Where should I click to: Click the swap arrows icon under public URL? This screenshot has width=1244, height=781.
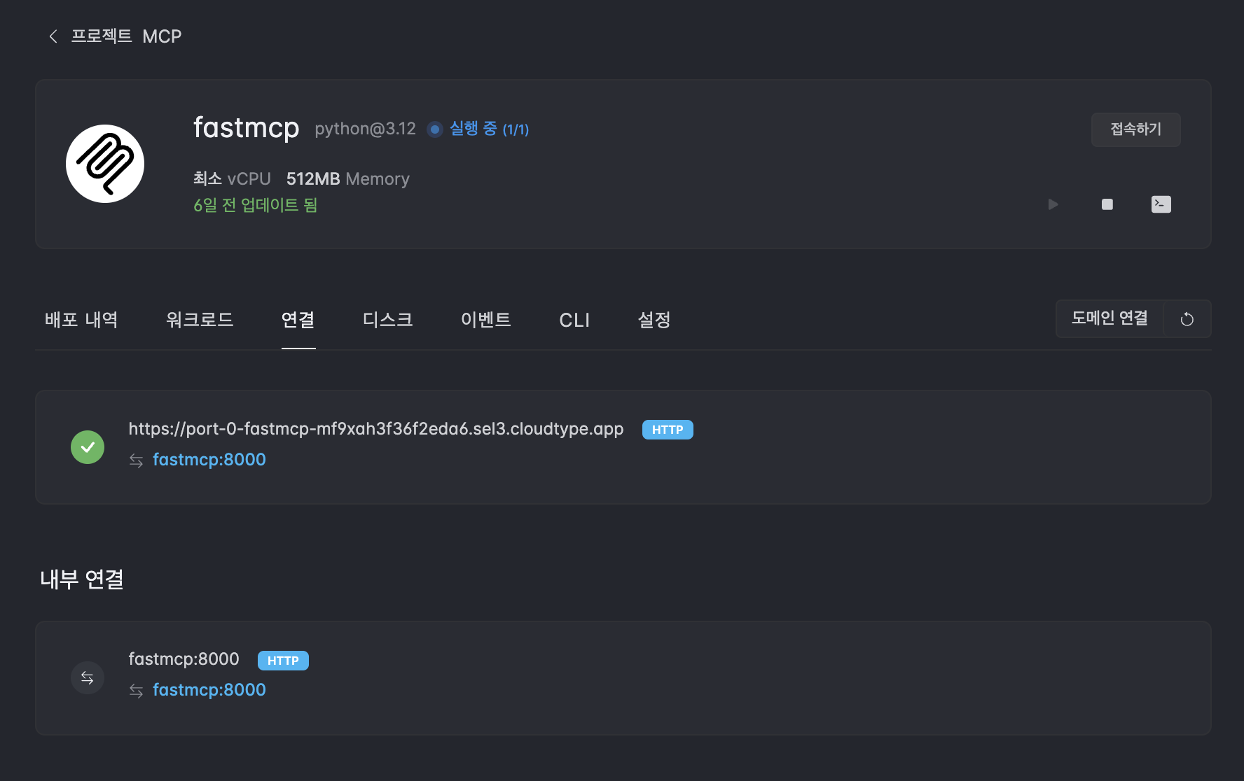[137, 460]
